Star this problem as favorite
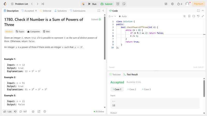This screenshot has height=116, width=207. 33,112
